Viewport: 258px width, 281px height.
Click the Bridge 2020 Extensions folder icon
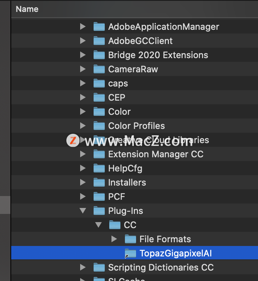(x=99, y=55)
